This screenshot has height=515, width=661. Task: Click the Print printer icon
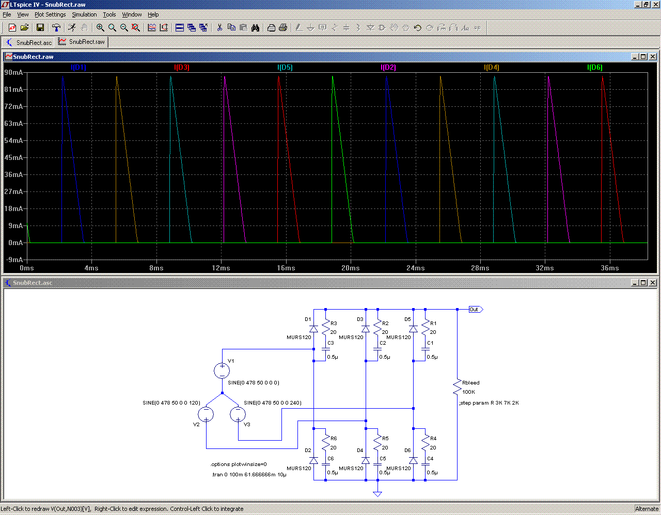click(283, 27)
